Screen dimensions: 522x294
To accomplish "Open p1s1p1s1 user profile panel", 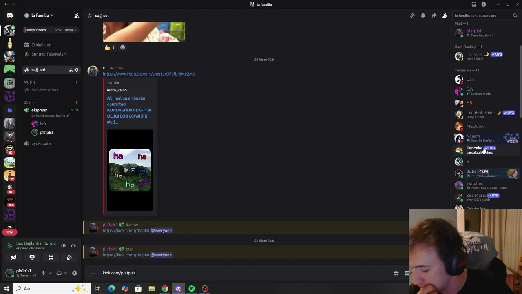I will point(21,273).
